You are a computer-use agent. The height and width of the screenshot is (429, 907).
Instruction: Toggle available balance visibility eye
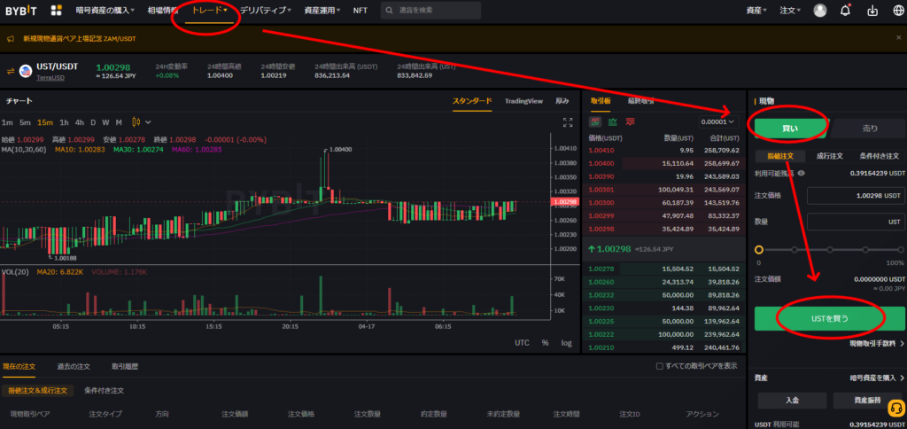[801, 173]
